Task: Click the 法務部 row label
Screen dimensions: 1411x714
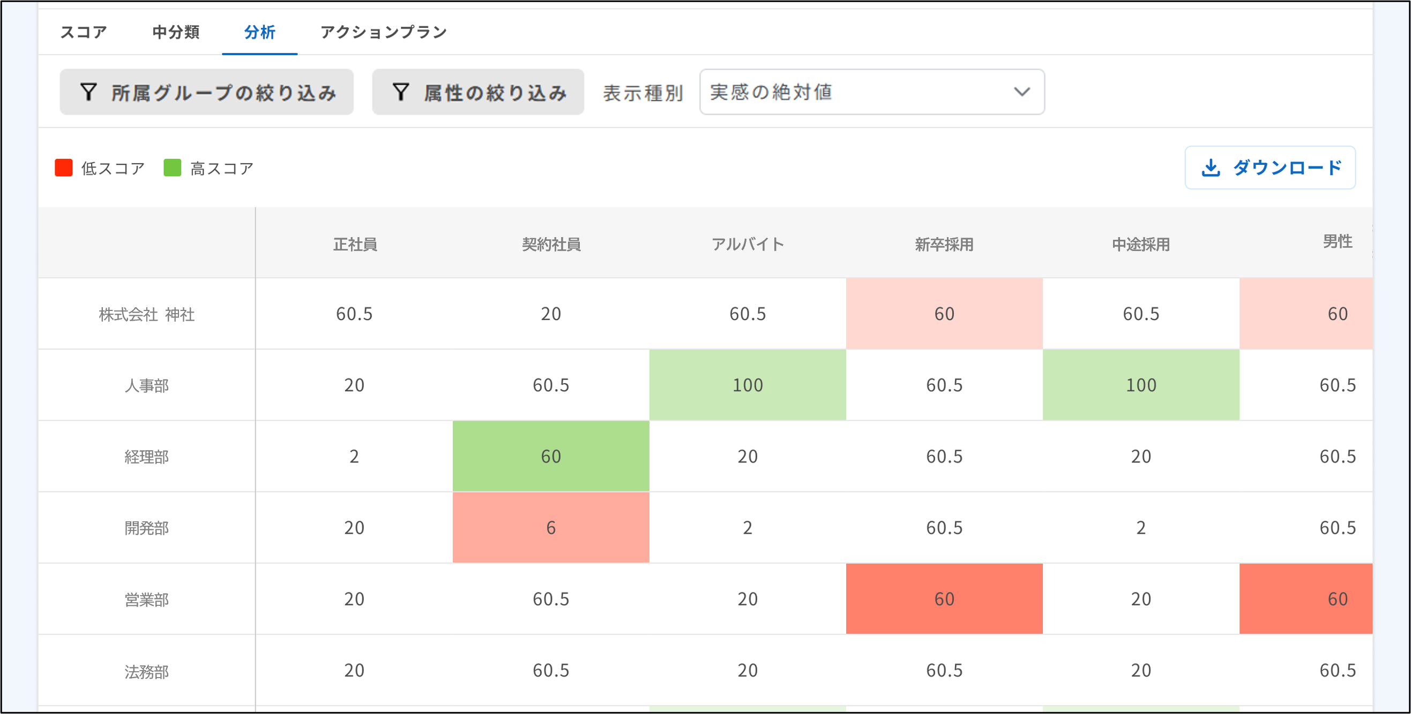Action: (x=146, y=670)
